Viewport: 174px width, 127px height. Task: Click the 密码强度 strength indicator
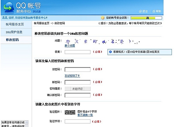pyautogui.click(x=78, y=89)
